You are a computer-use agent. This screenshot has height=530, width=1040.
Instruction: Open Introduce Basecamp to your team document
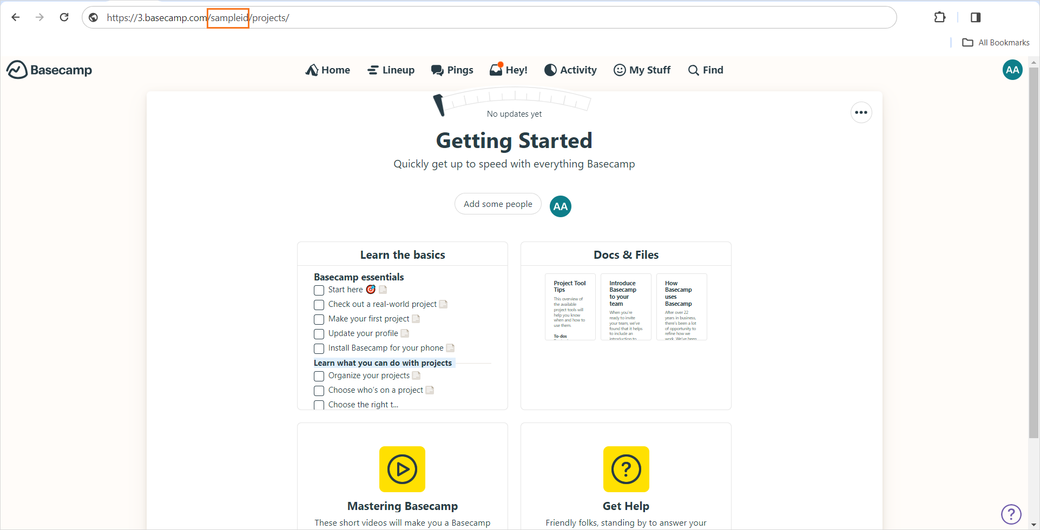coord(626,307)
